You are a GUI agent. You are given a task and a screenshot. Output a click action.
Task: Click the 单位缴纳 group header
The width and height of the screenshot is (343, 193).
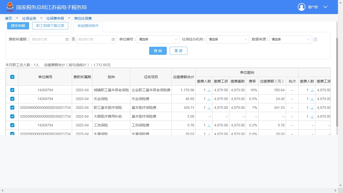[x=247, y=72]
